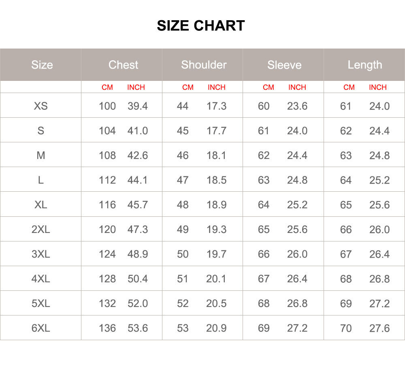Select the Sleeve column header

pos(284,65)
